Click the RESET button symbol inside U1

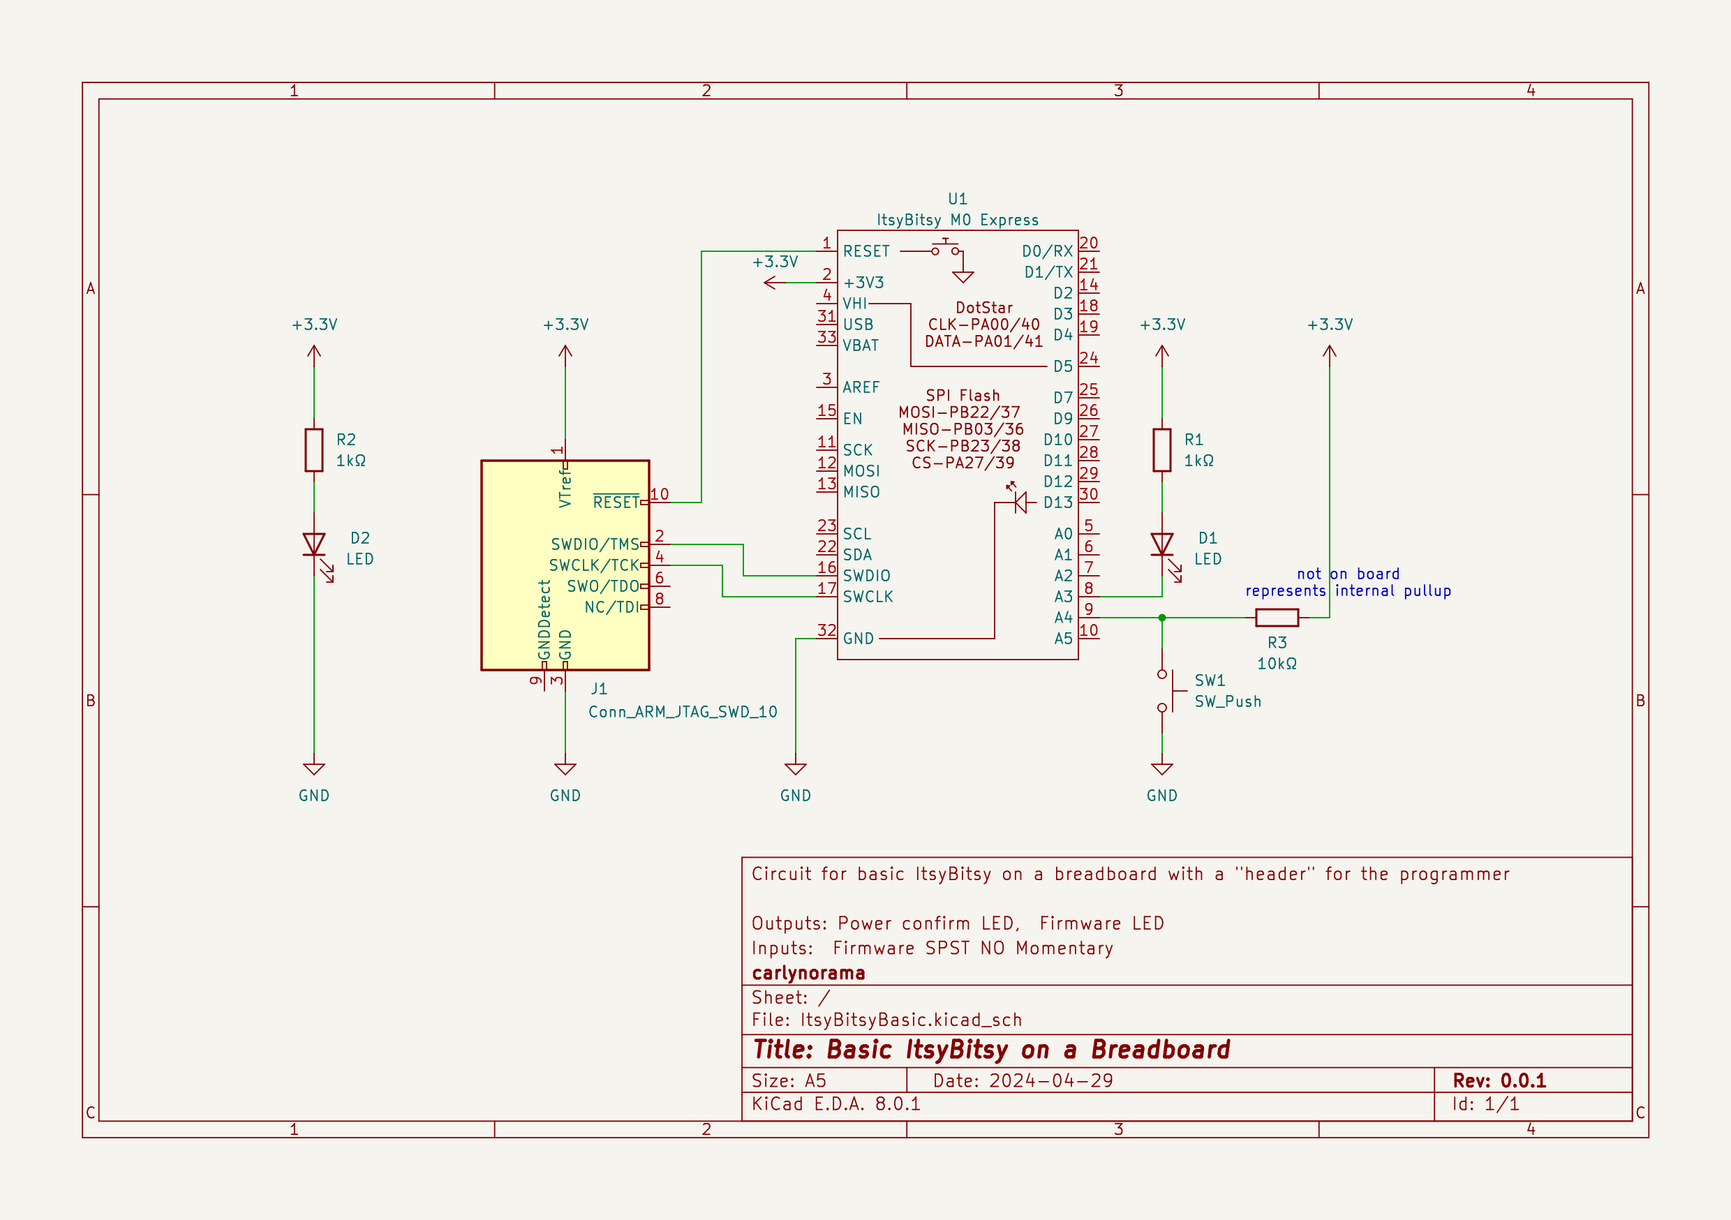coord(945,246)
